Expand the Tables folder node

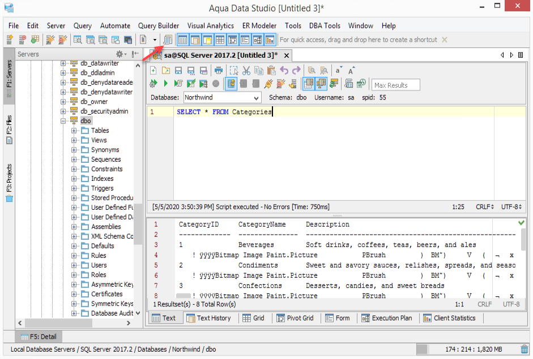tap(74, 131)
